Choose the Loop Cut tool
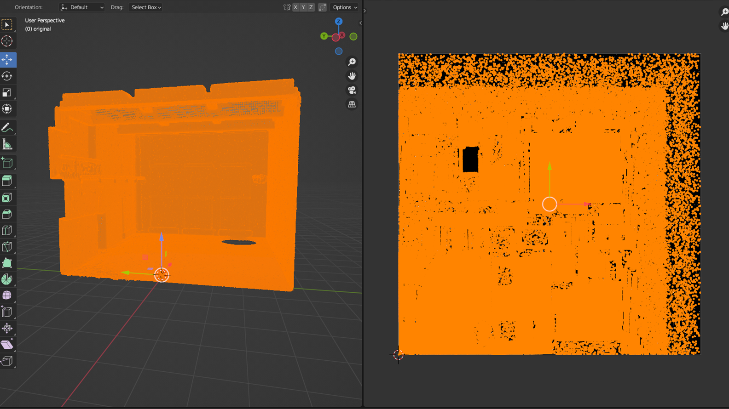729x409 pixels. coord(7,231)
